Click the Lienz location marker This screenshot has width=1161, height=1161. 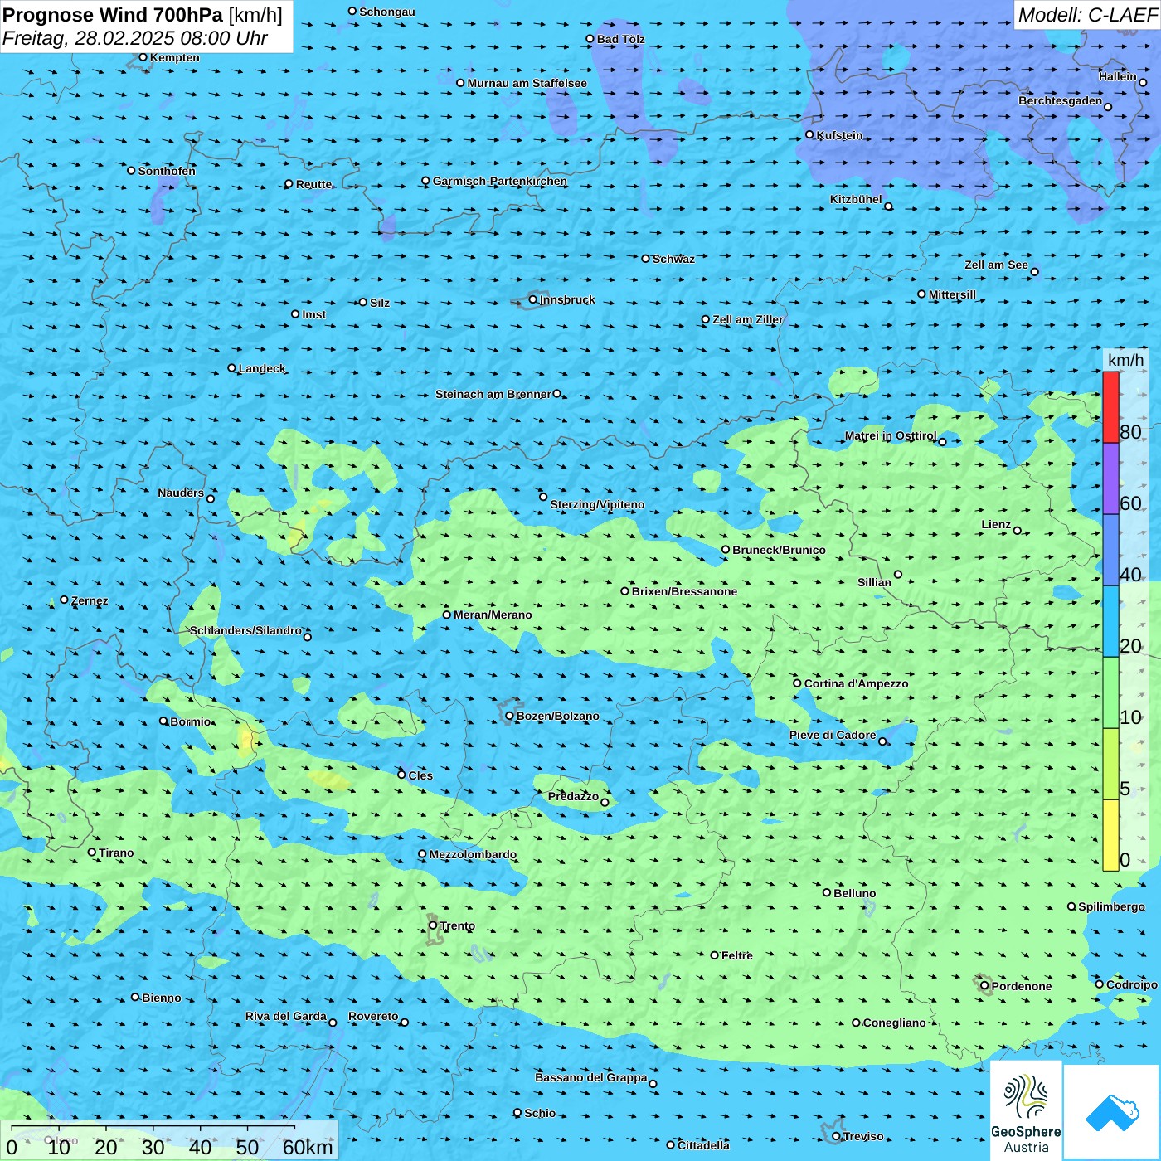(x=1018, y=531)
